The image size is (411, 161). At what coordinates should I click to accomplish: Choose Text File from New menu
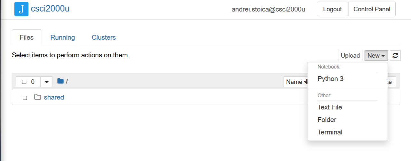(x=330, y=107)
